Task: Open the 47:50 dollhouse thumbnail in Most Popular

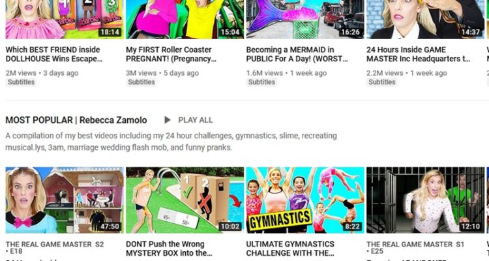Action: click(x=65, y=200)
